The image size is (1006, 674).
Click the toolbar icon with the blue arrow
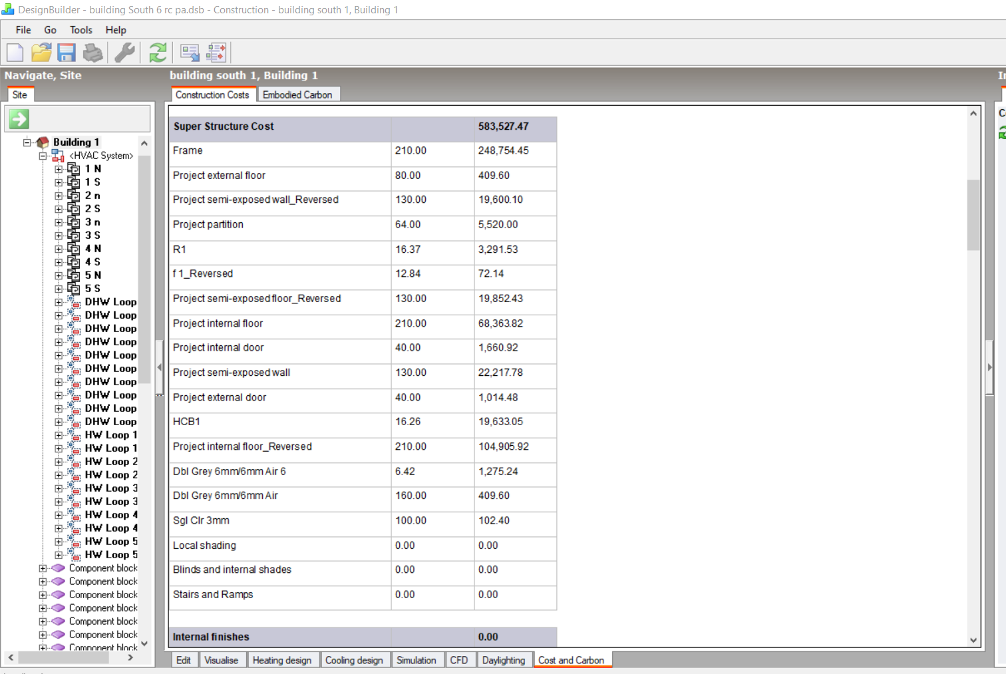tap(190, 53)
